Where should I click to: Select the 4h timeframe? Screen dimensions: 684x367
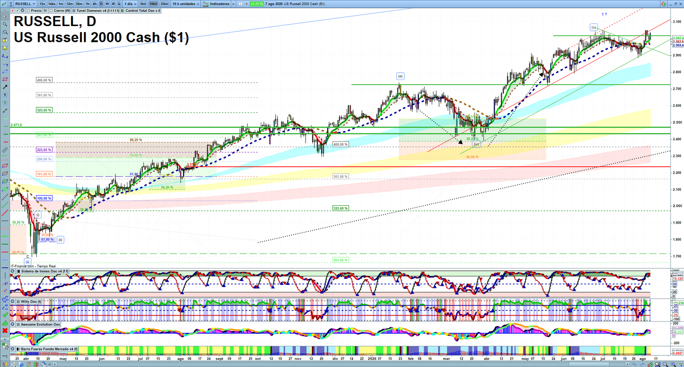click(94, 4)
